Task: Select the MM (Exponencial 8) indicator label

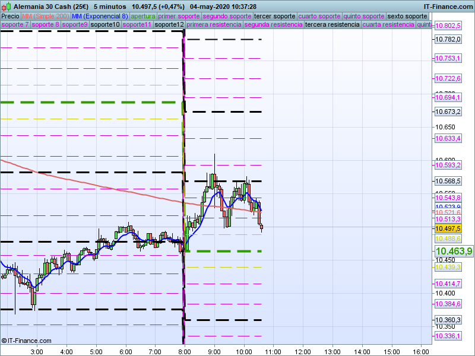Action: click(100, 17)
